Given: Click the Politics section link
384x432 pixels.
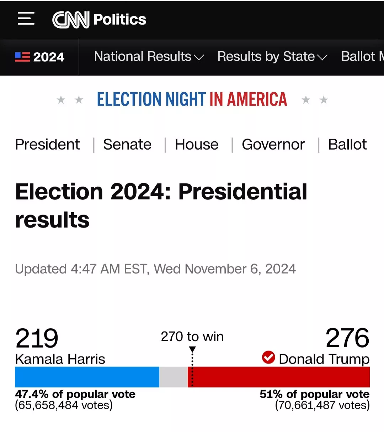Looking at the screenshot, I should coord(120,20).
